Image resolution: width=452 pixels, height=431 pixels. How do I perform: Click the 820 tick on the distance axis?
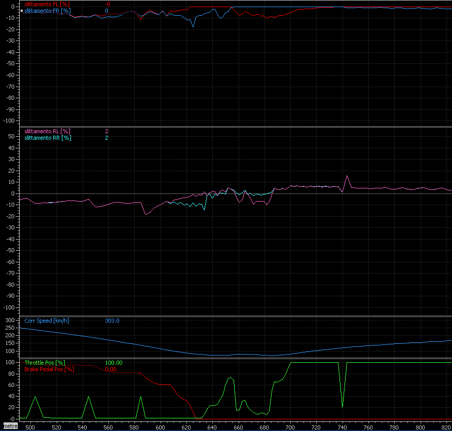tap(446, 427)
